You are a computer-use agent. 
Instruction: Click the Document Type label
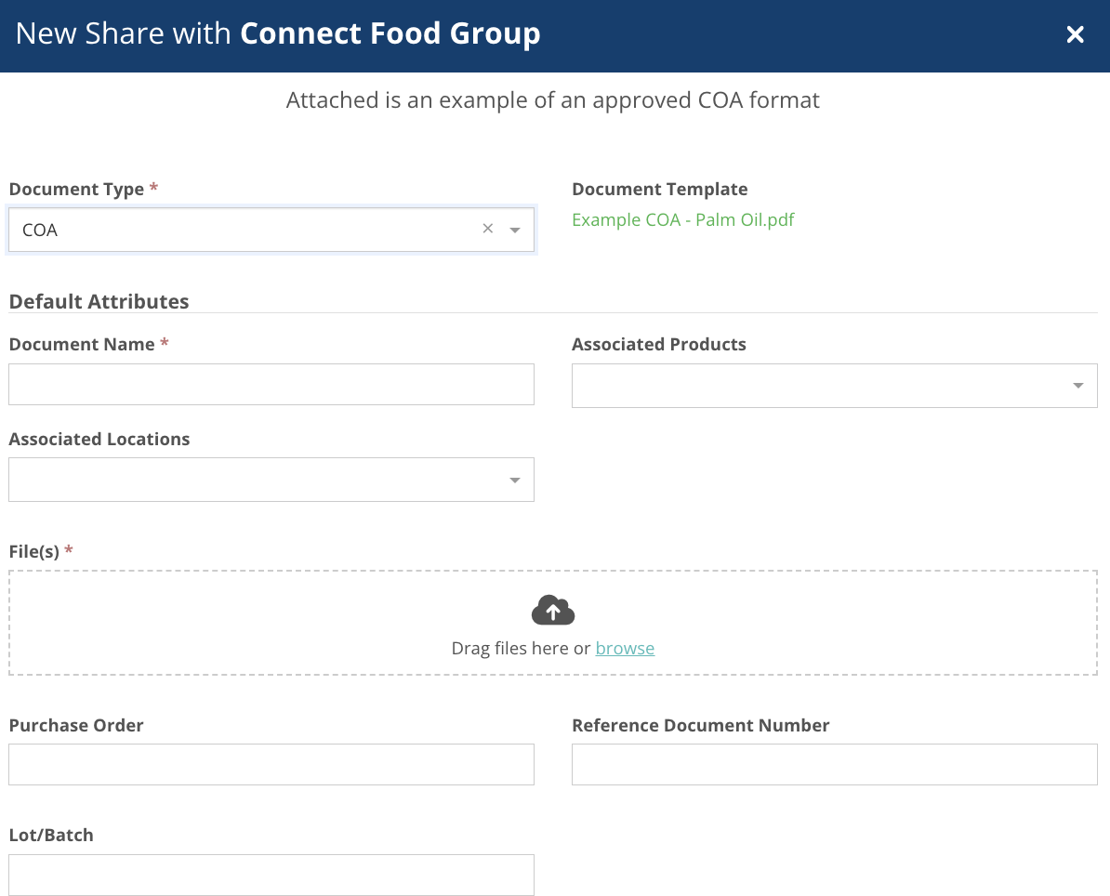[76, 190]
